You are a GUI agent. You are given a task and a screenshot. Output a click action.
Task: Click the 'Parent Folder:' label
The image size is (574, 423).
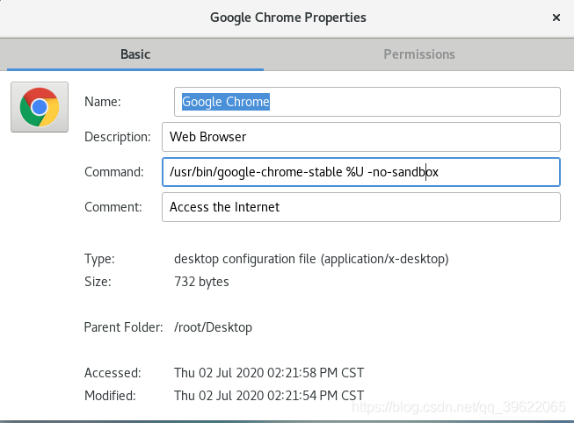[x=123, y=327]
